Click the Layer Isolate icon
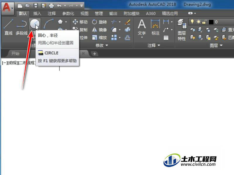Screen dimensions: 234x175 click(200, 30)
